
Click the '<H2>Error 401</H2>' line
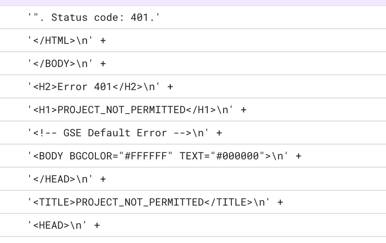(193, 87)
